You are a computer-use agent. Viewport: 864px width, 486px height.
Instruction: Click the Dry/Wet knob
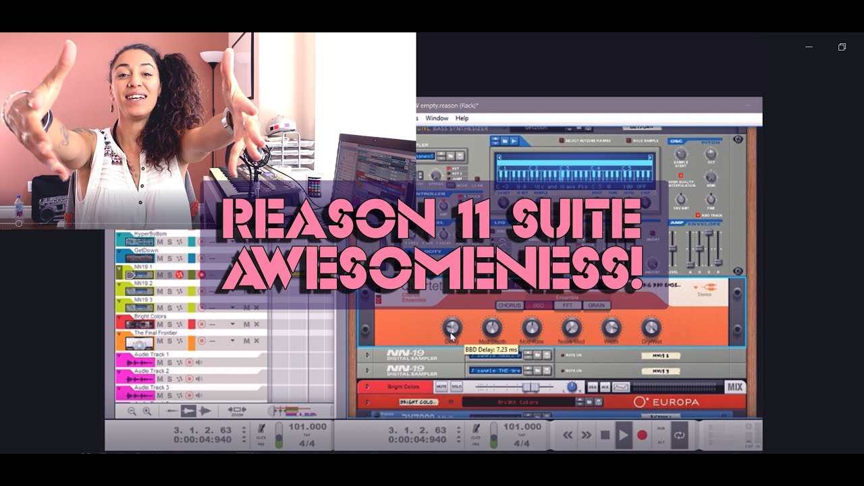coord(651,327)
